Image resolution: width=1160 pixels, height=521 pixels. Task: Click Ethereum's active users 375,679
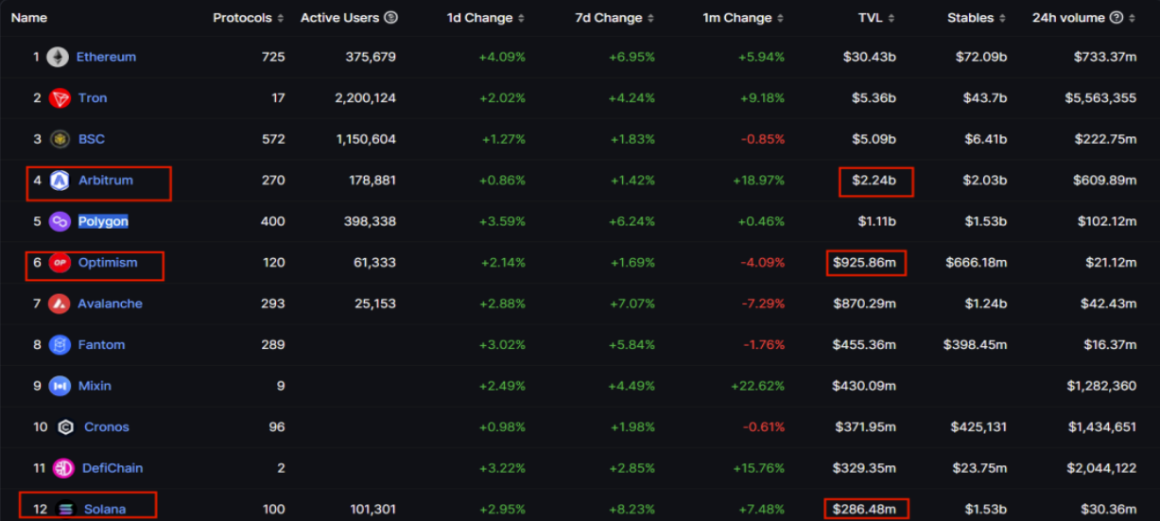[x=369, y=57]
